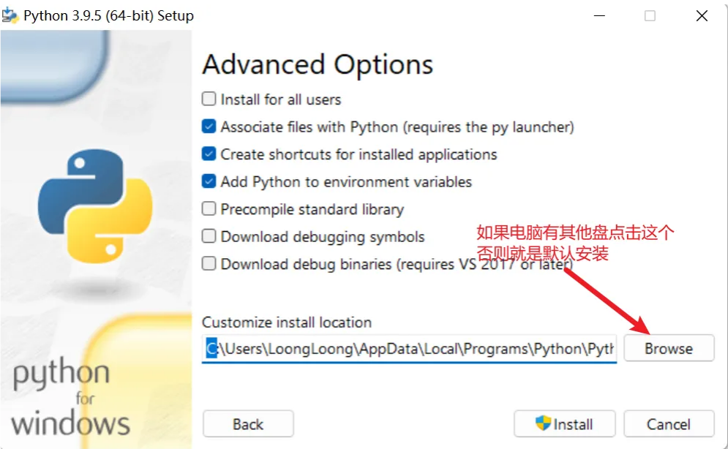
Task: Start installation with Install button
Action: [x=565, y=423]
